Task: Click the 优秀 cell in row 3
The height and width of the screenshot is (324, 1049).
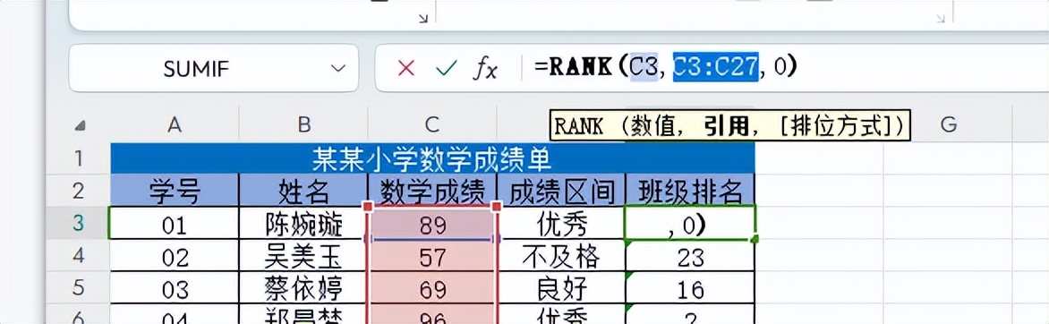Action: tap(561, 223)
